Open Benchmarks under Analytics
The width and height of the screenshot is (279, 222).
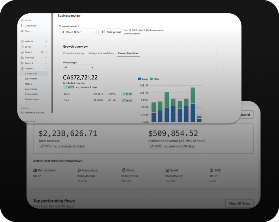pos(31,89)
